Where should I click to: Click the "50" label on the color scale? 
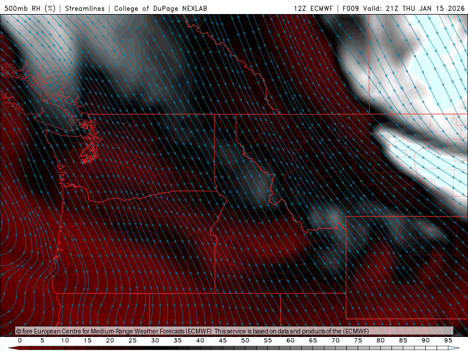(x=245, y=340)
